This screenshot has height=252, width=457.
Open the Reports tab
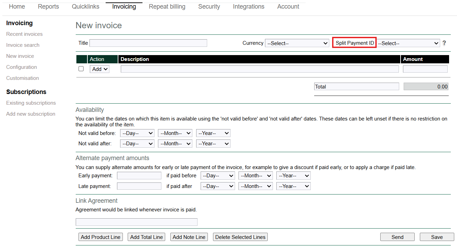(x=49, y=7)
